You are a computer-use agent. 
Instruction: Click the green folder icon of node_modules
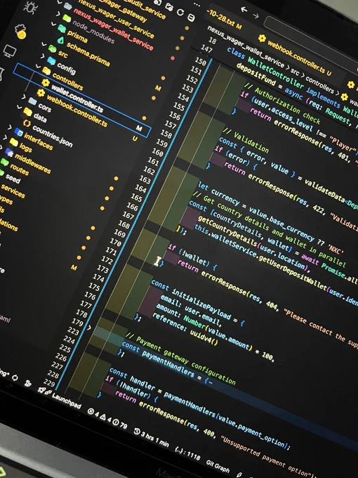67,18
